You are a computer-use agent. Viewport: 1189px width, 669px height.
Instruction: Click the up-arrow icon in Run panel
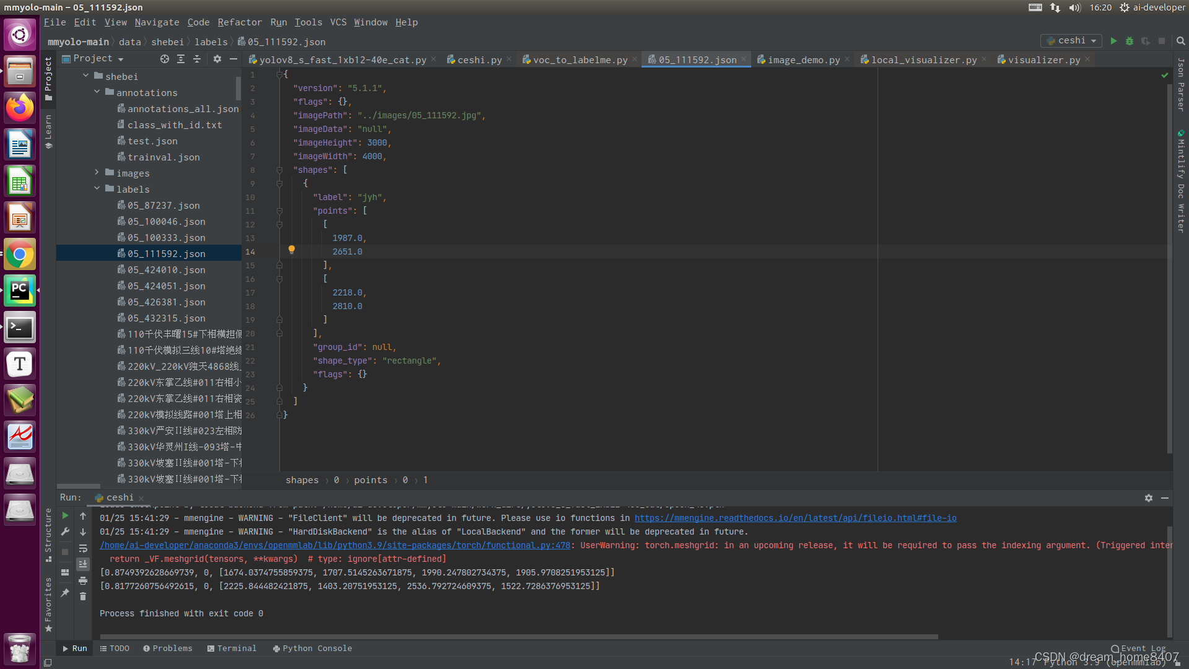point(83,515)
